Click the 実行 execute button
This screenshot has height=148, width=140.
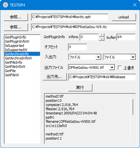click(x=80, y=88)
